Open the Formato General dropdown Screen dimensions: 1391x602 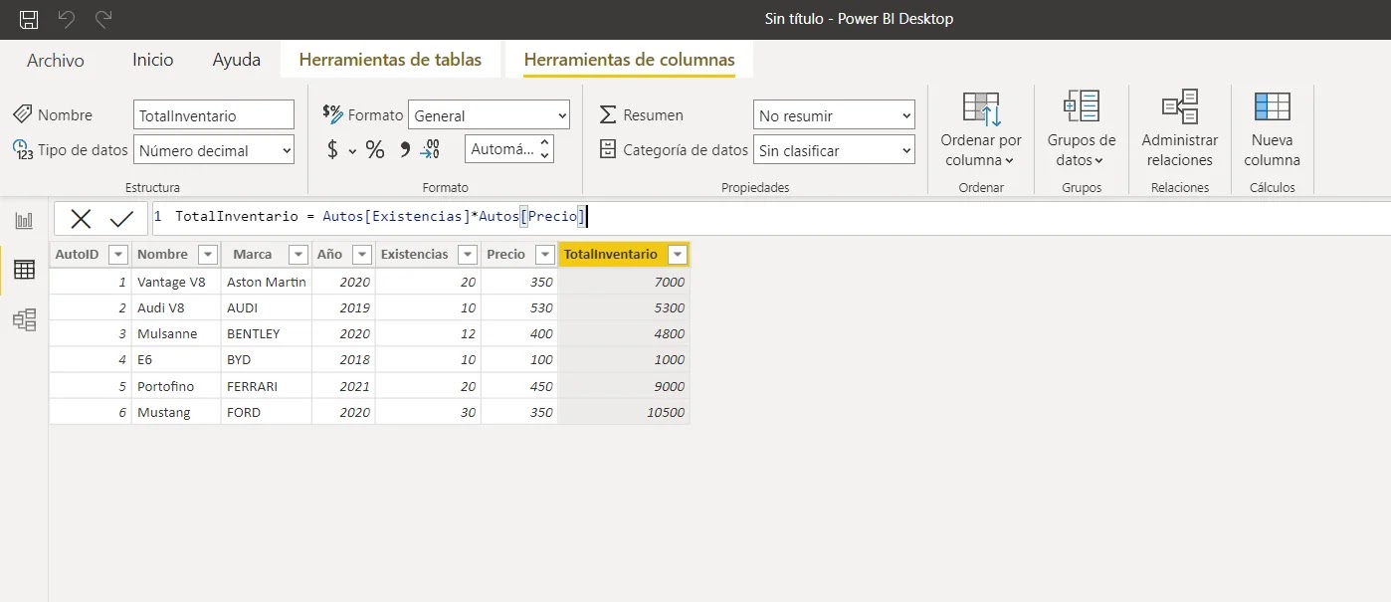click(489, 115)
